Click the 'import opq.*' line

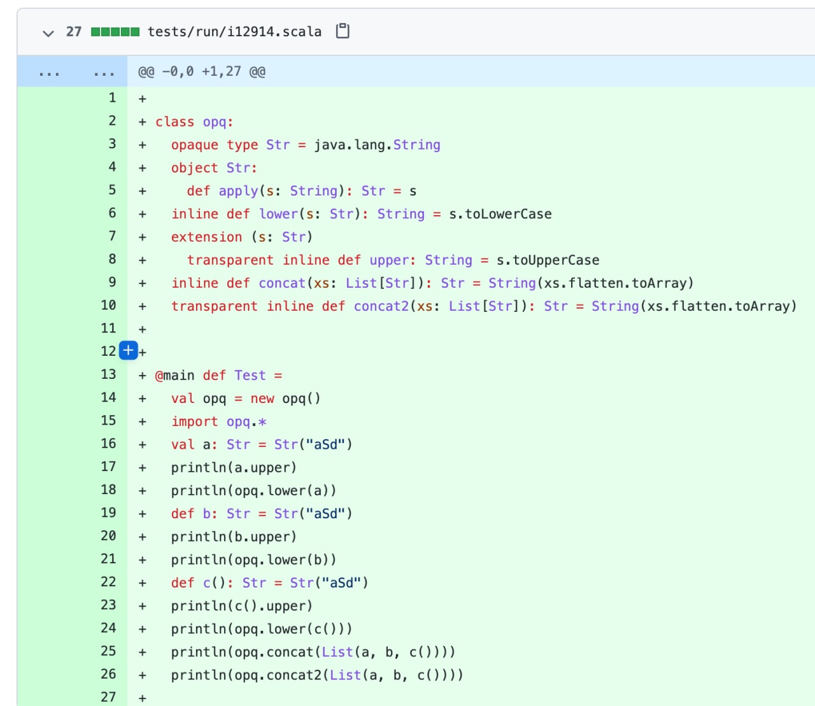coord(218,421)
